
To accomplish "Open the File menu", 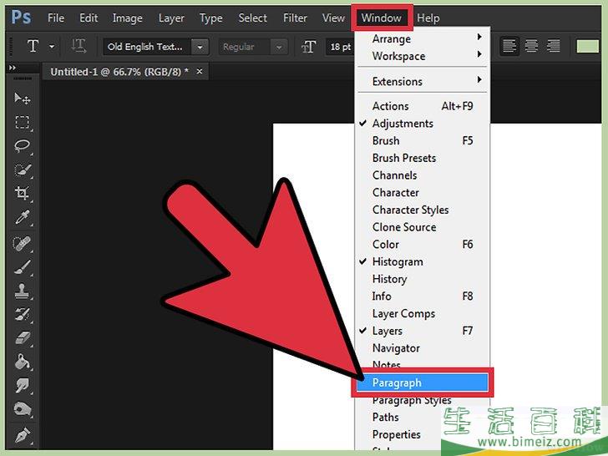I will (56, 18).
